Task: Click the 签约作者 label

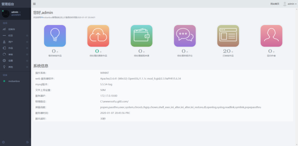Action: [272, 56]
